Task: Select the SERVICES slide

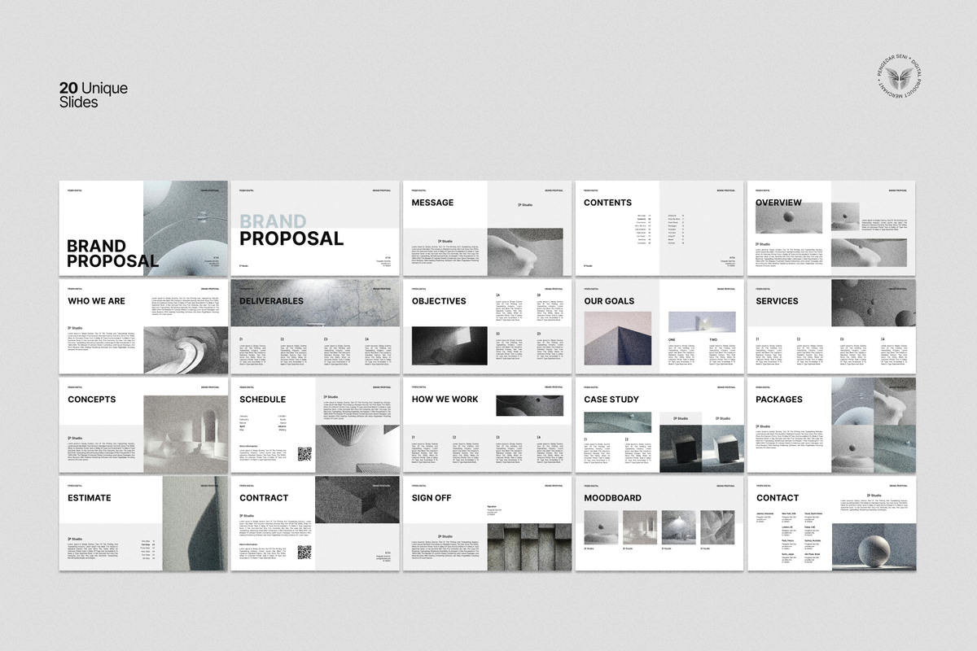Action: pos(832,327)
